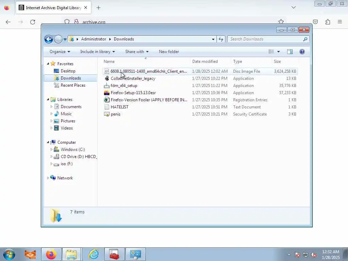Bookmark page with star icon
Screen dimensions: 348x261
pos(281,22)
